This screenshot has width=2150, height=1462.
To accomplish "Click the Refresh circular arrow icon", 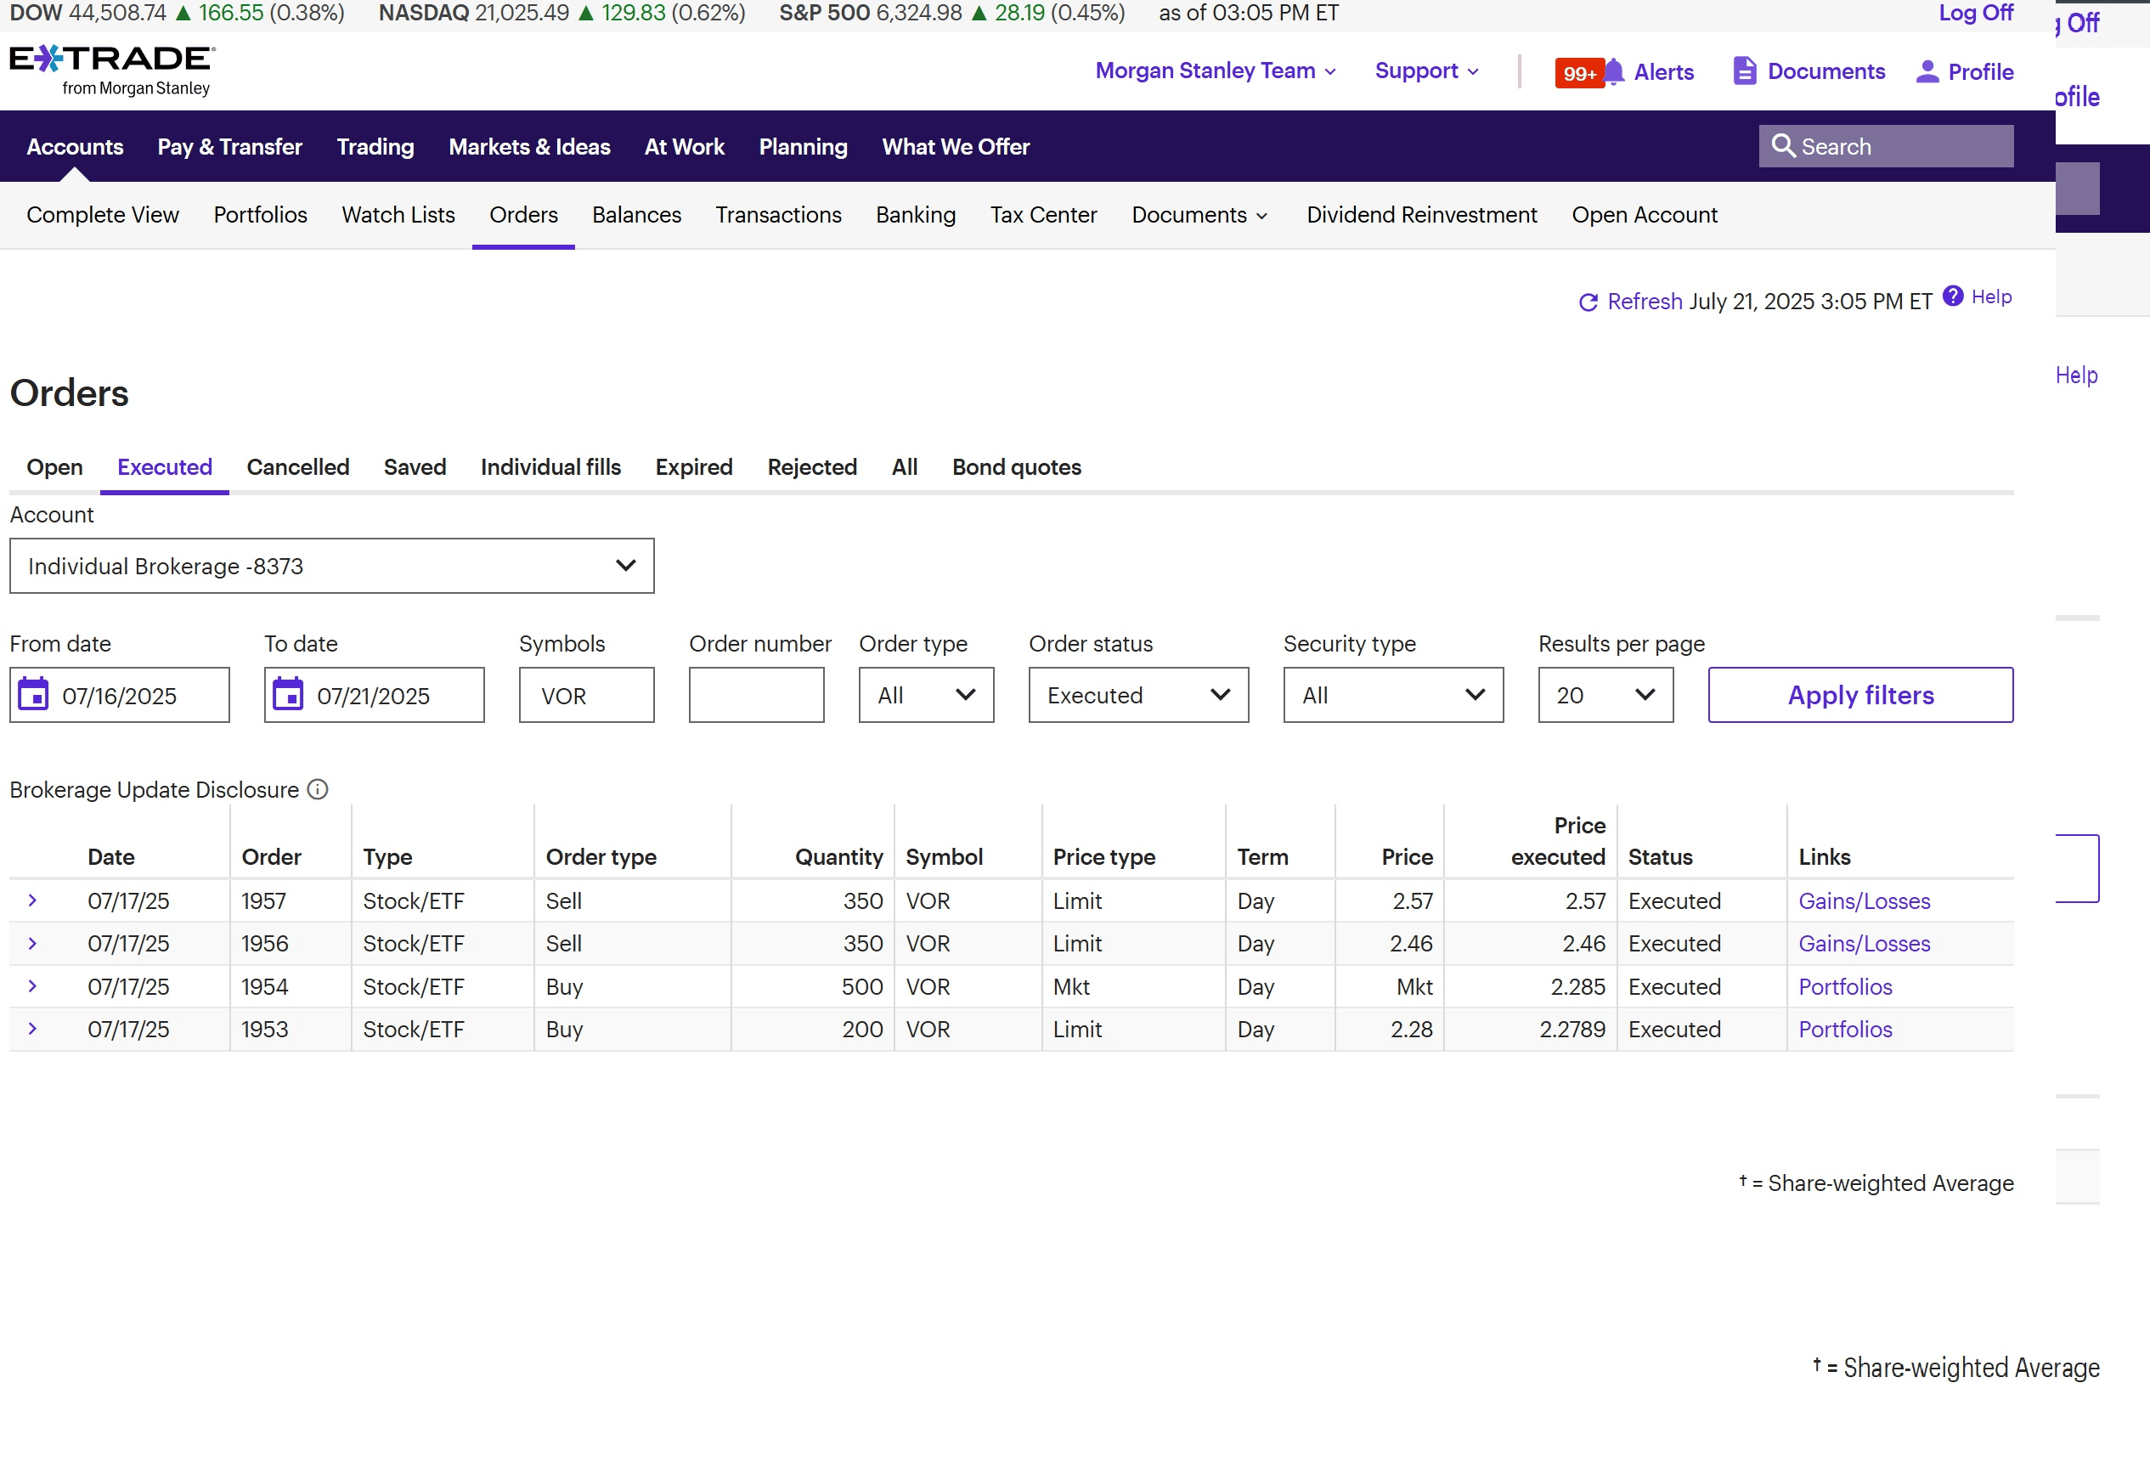I will click(x=1588, y=302).
